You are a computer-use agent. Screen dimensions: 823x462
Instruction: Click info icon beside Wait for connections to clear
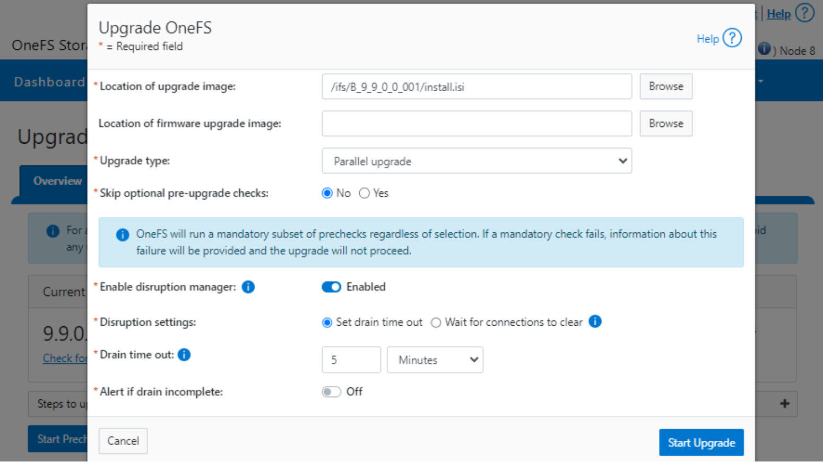pyautogui.click(x=595, y=321)
